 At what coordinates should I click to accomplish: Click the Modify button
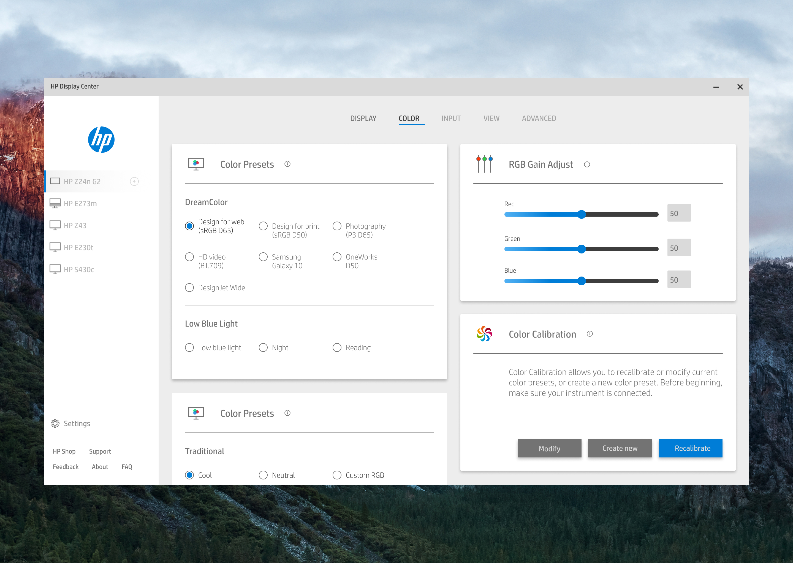click(x=549, y=449)
